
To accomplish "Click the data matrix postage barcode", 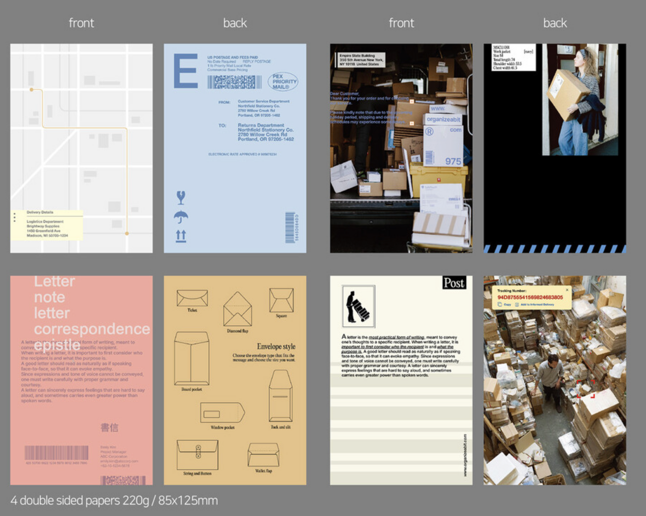I will [234, 82].
